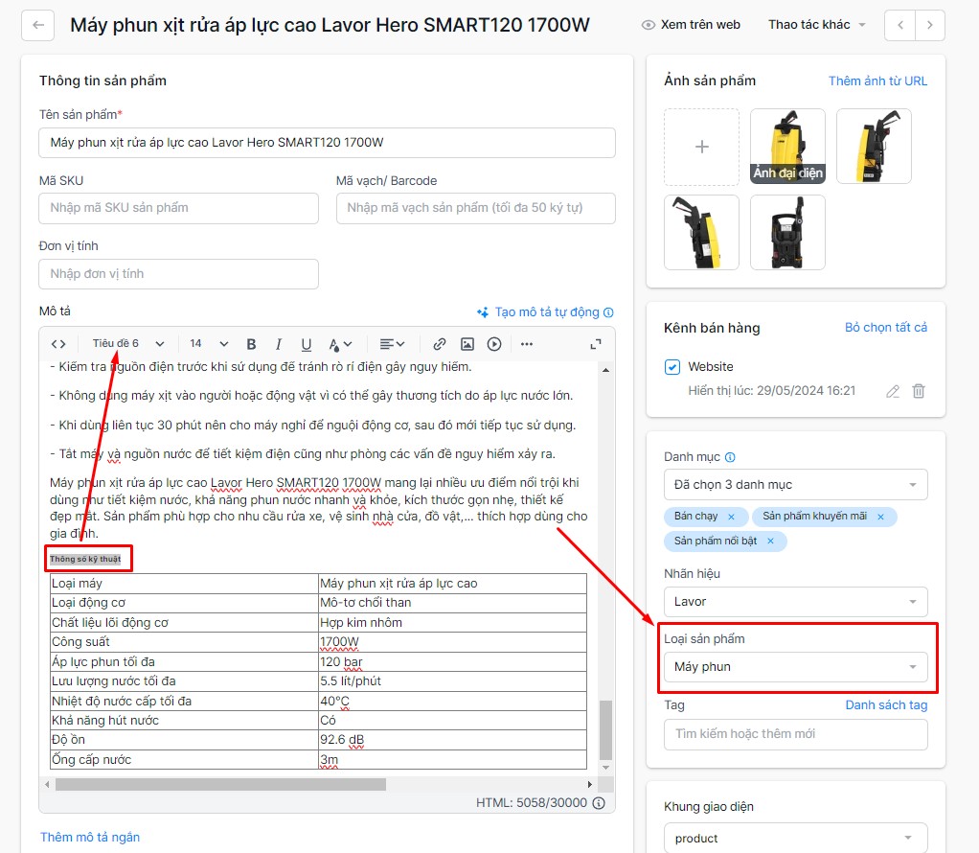Click the info icon next to Danh mục
Viewport: 979px width, 853px height.
pyautogui.click(x=730, y=457)
